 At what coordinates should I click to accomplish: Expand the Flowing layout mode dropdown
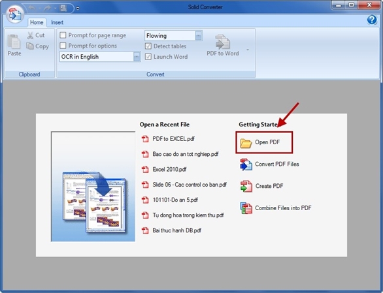[199, 36]
